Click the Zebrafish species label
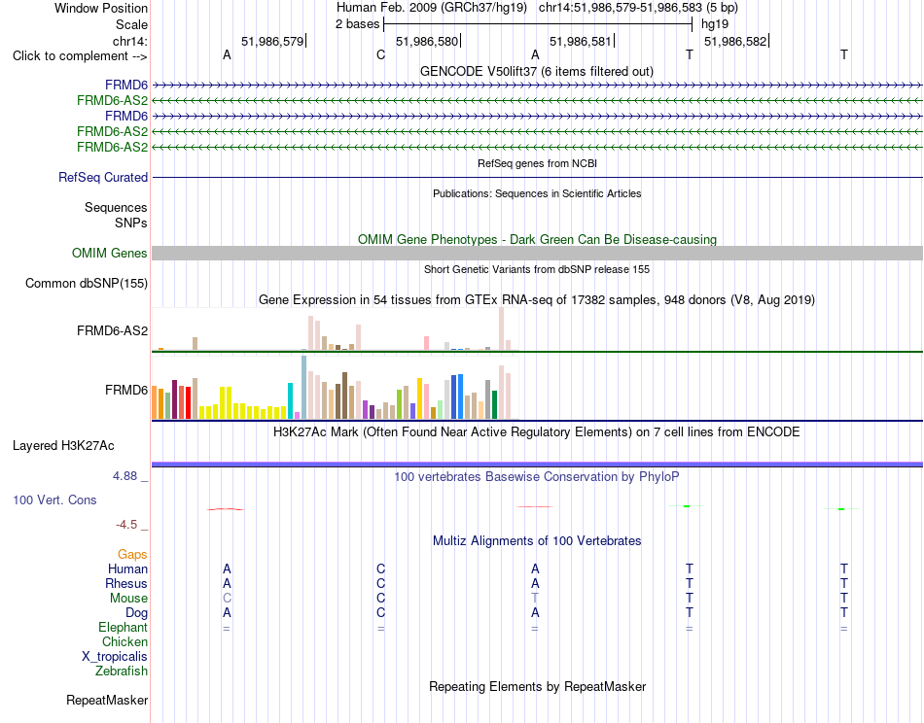 (x=122, y=671)
